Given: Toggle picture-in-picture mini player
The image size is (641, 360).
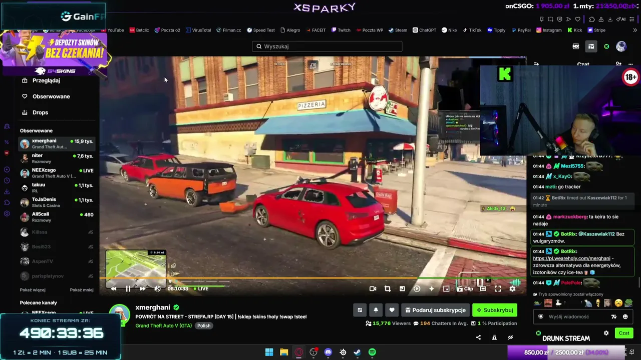Looking at the screenshot, I should 446,288.
